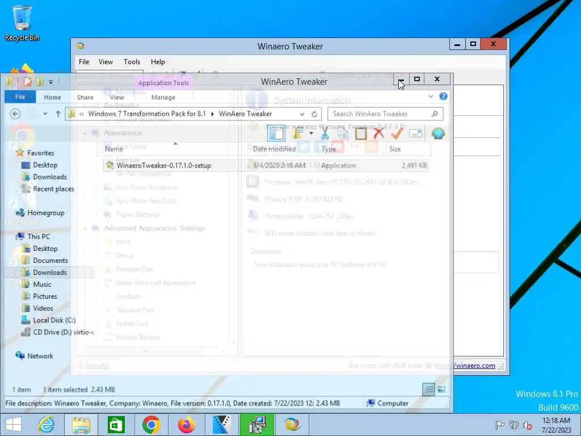Open the Home ribbon tab

52,97
